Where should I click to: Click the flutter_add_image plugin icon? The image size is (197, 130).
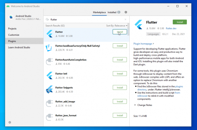pyautogui.click(x=49, y=103)
